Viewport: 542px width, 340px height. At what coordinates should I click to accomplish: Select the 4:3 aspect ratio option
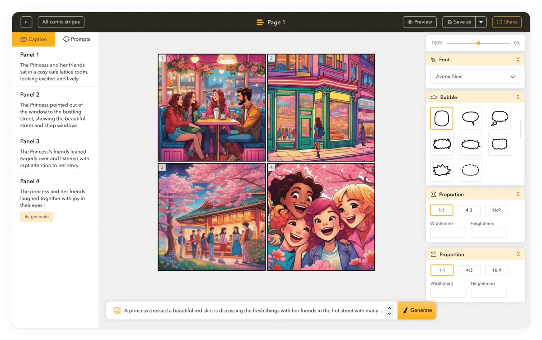469,210
